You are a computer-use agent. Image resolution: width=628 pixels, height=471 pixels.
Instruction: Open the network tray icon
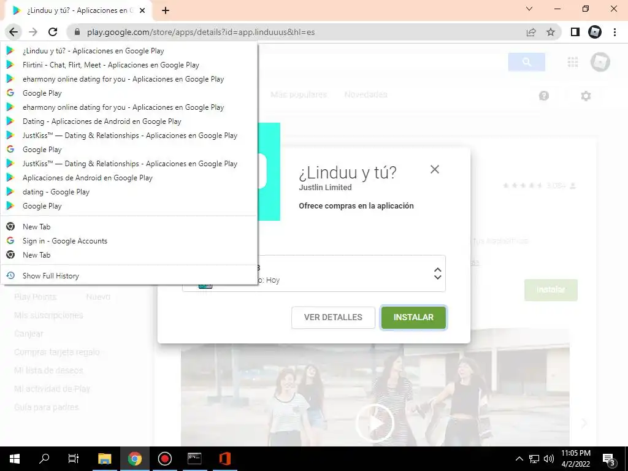(534, 459)
